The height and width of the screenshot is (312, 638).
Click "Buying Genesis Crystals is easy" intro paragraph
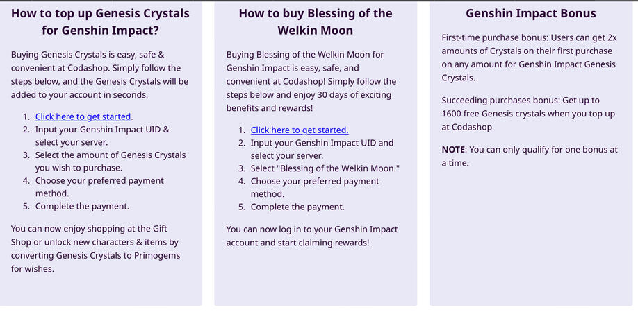click(x=99, y=74)
